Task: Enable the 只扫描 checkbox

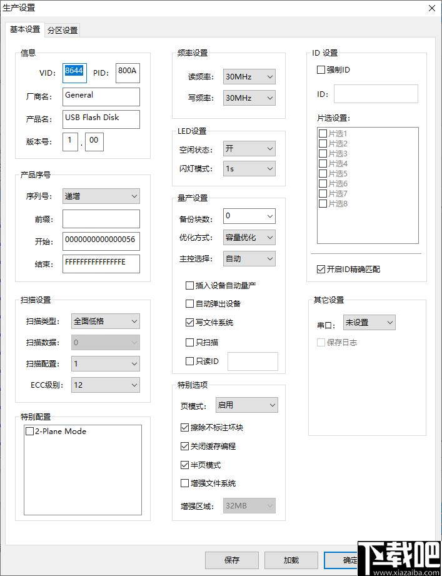Action: pyautogui.click(x=190, y=342)
